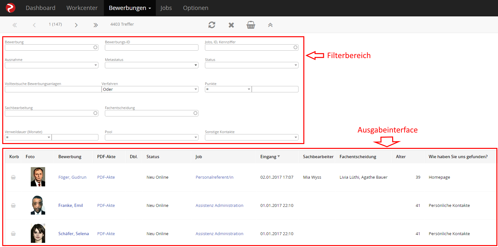Open the Metastatus dropdown

152,65
